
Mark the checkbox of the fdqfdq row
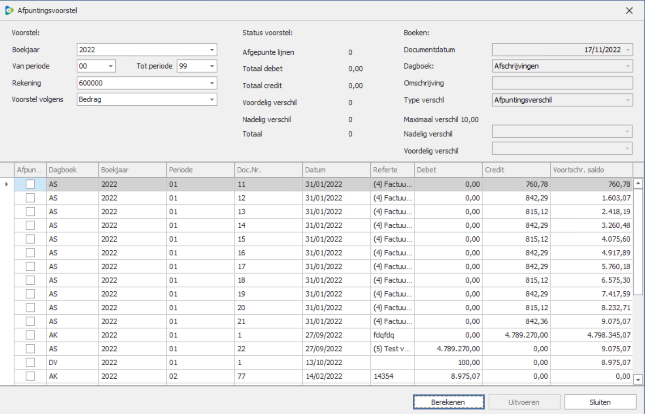[x=30, y=335]
